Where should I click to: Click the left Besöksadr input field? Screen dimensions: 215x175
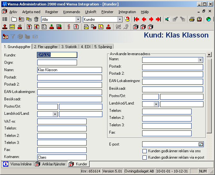(70, 99)
